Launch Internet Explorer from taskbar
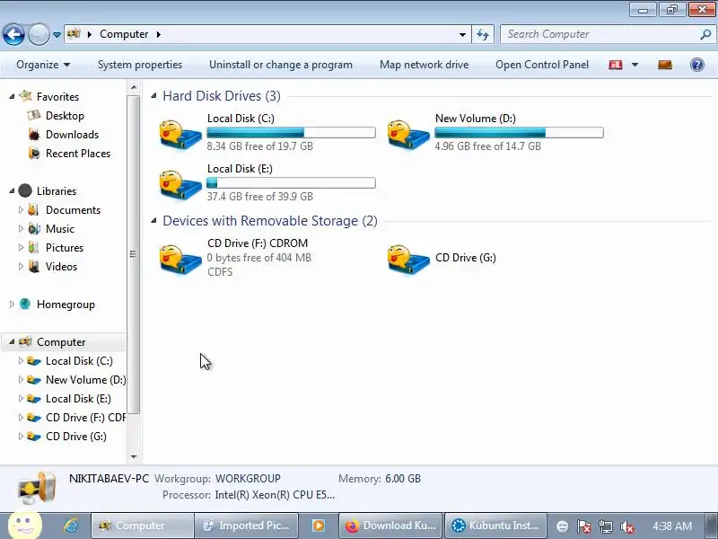 pyautogui.click(x=71, y=526)
